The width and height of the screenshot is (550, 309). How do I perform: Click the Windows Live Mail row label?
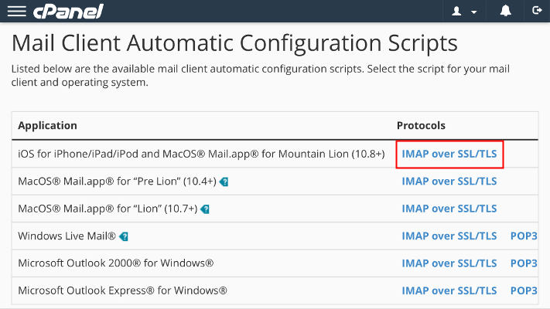point(67,236)
